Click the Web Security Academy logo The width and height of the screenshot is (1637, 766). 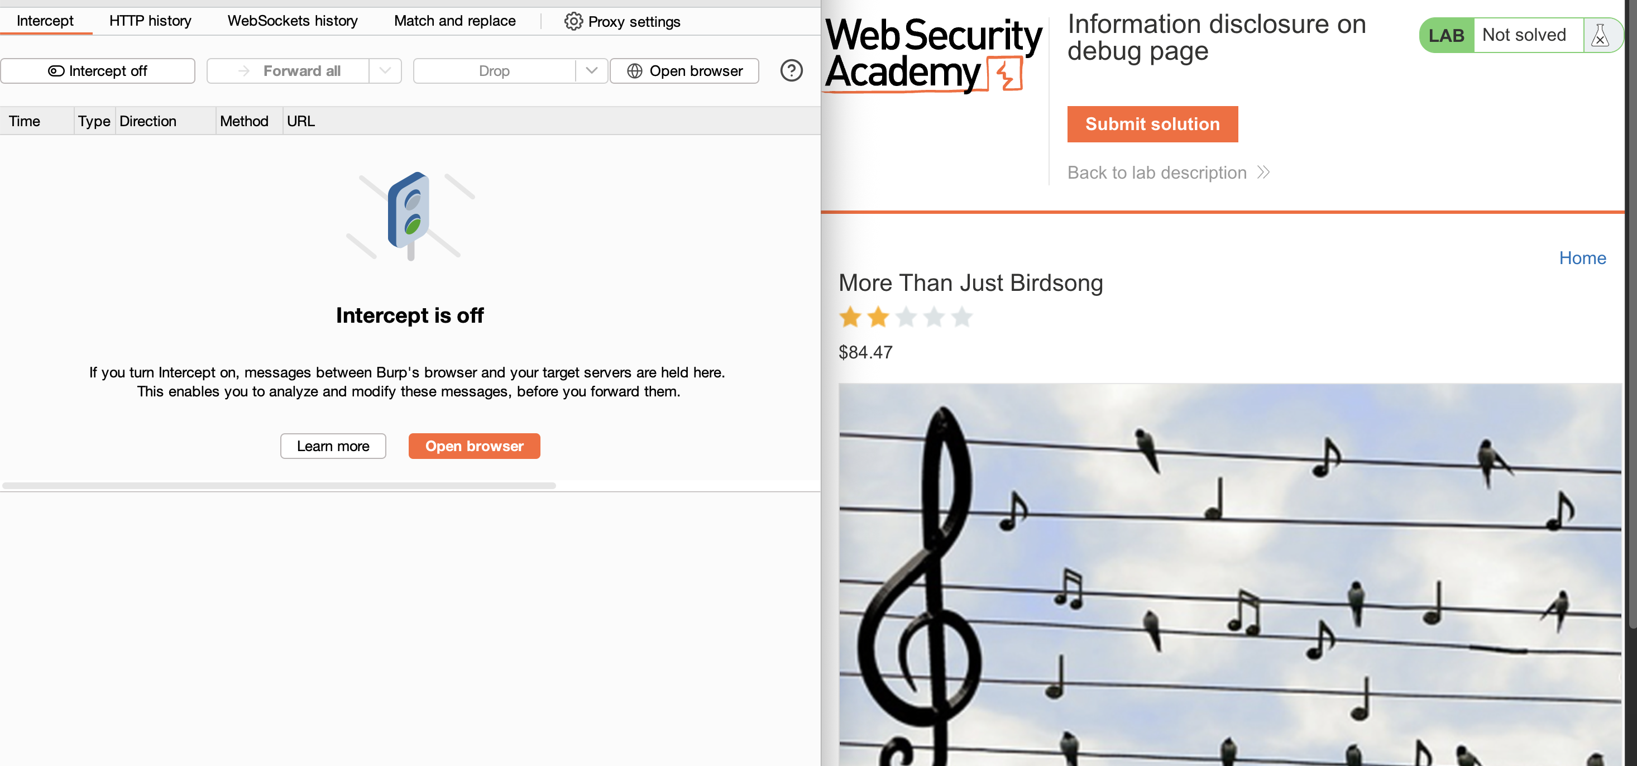tap(933, 55)
